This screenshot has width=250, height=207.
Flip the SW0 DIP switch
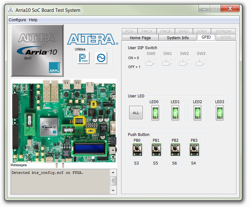point(151,63)
